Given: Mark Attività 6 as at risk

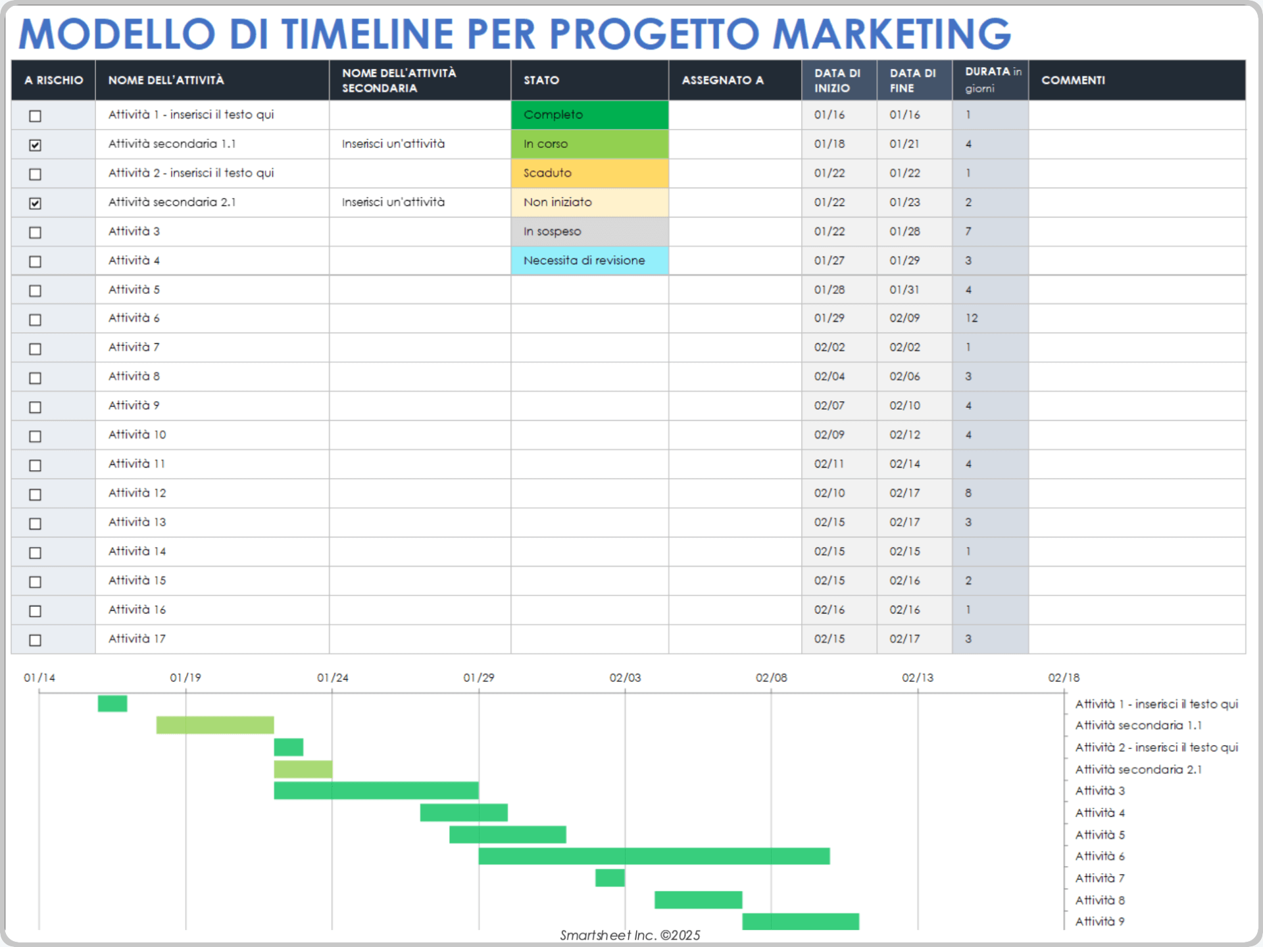Looking at the screenshot, I should click(x=35, y=320).
